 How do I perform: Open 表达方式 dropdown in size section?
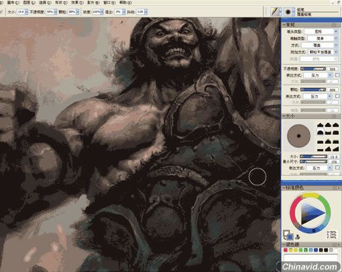(319, 168)
